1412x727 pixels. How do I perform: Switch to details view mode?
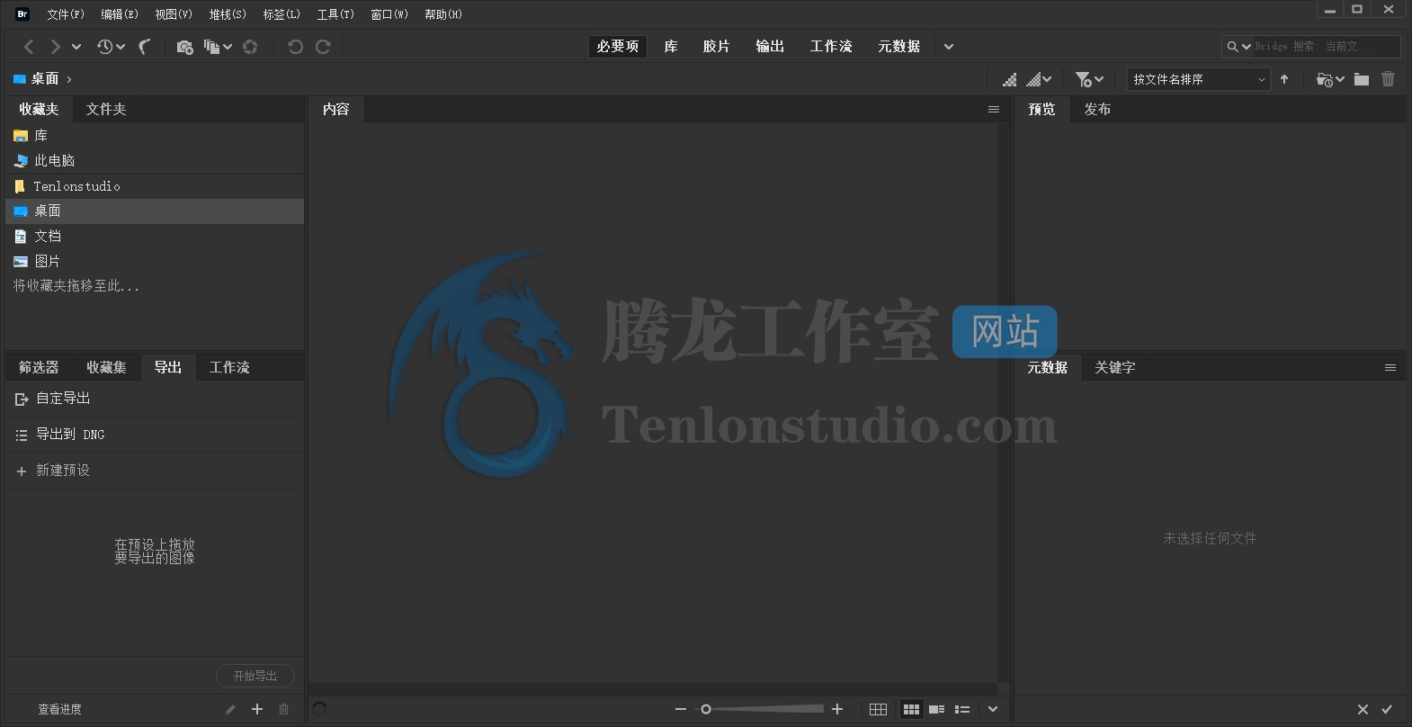(x=936, y=709)
